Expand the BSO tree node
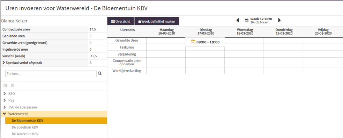 tap(5, 94)
